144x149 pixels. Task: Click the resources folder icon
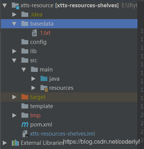pos(44,88)
